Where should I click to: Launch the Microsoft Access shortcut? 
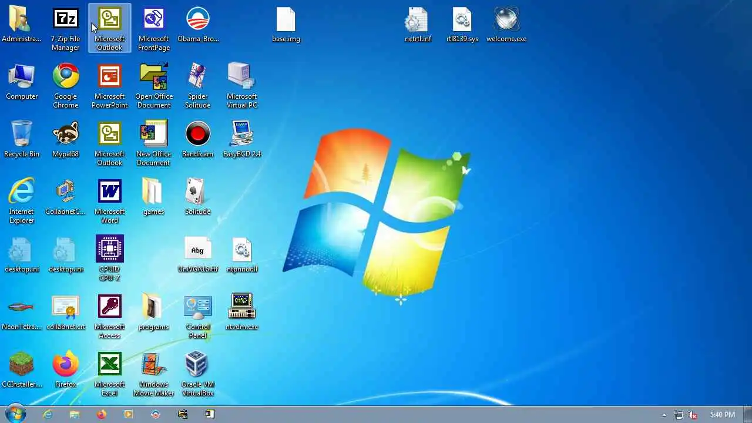coord(110,317)
